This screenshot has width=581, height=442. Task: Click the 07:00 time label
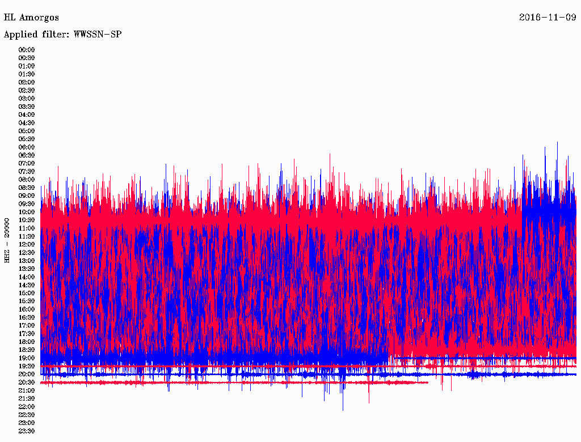[27, 164]
